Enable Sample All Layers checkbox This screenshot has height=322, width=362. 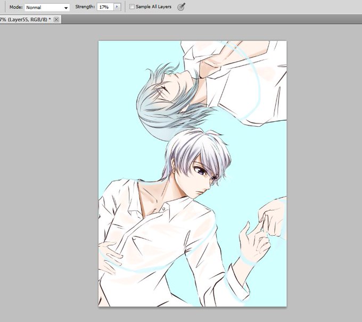pyautogui.click(x=132, y=7)
